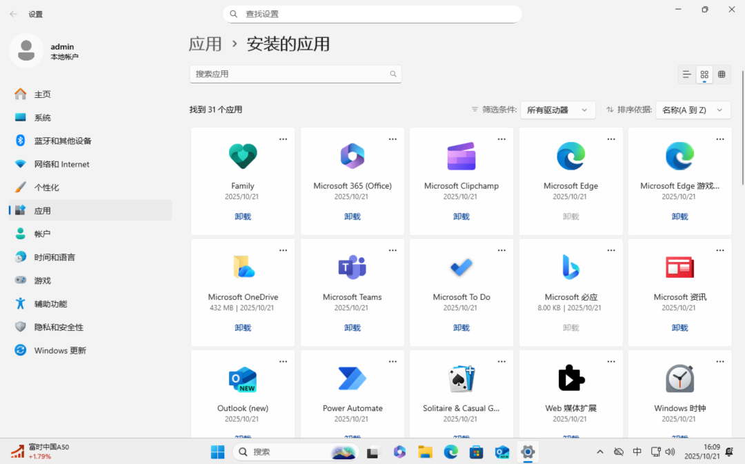
Task: Click the Microsoft 资讯 news icon
Action: [x=680, y=267]
